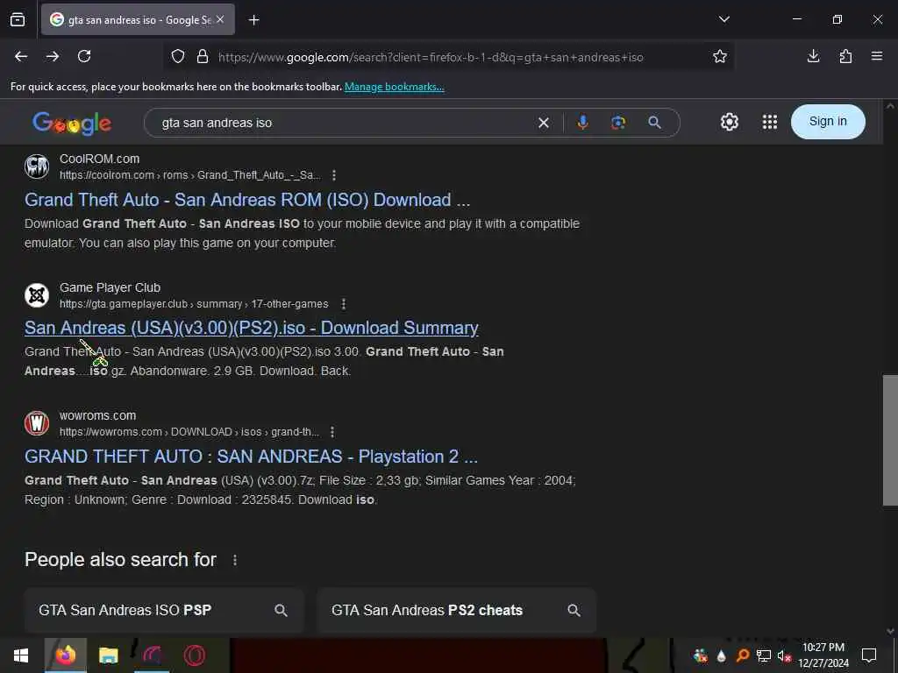Click the 'CoolROM.com' site name text

tap(100, 159)
